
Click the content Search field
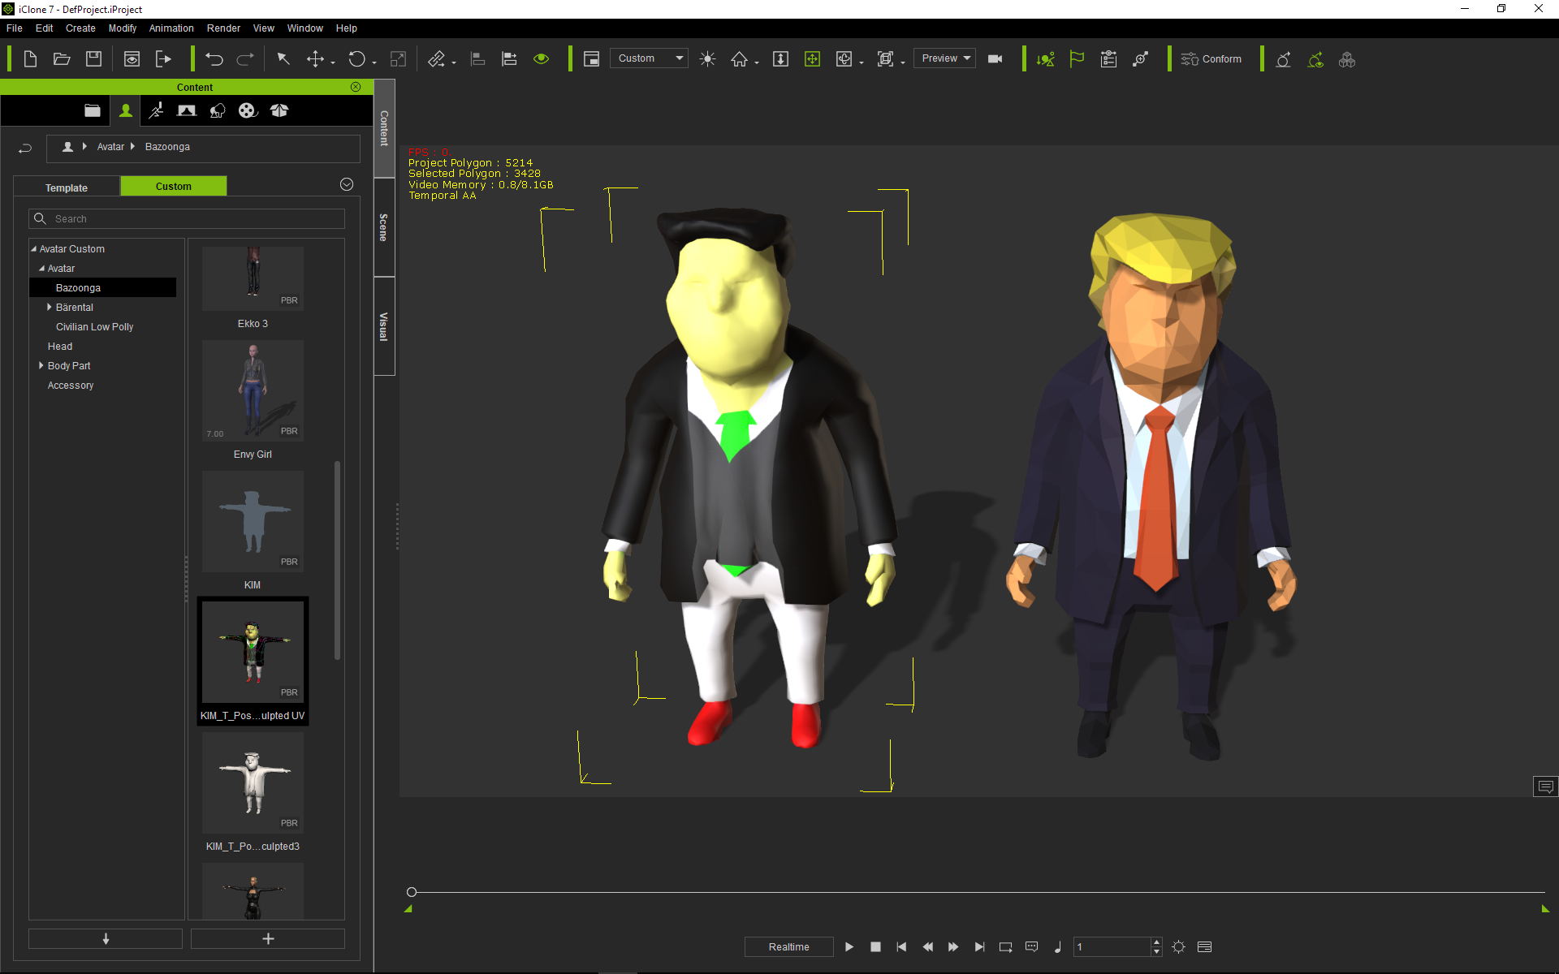pyautogui.click(x=187, y=219)
